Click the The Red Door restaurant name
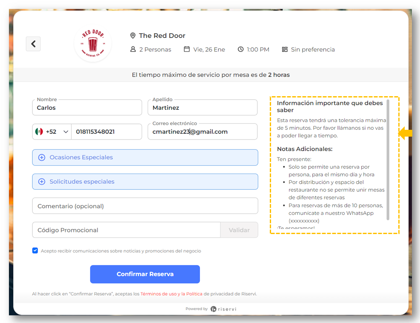Viewport: 420px width, 323px height. pos(162,36)
